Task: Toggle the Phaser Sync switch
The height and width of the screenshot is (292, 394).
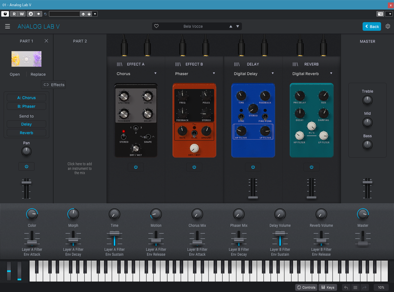Action: point(194,133)
